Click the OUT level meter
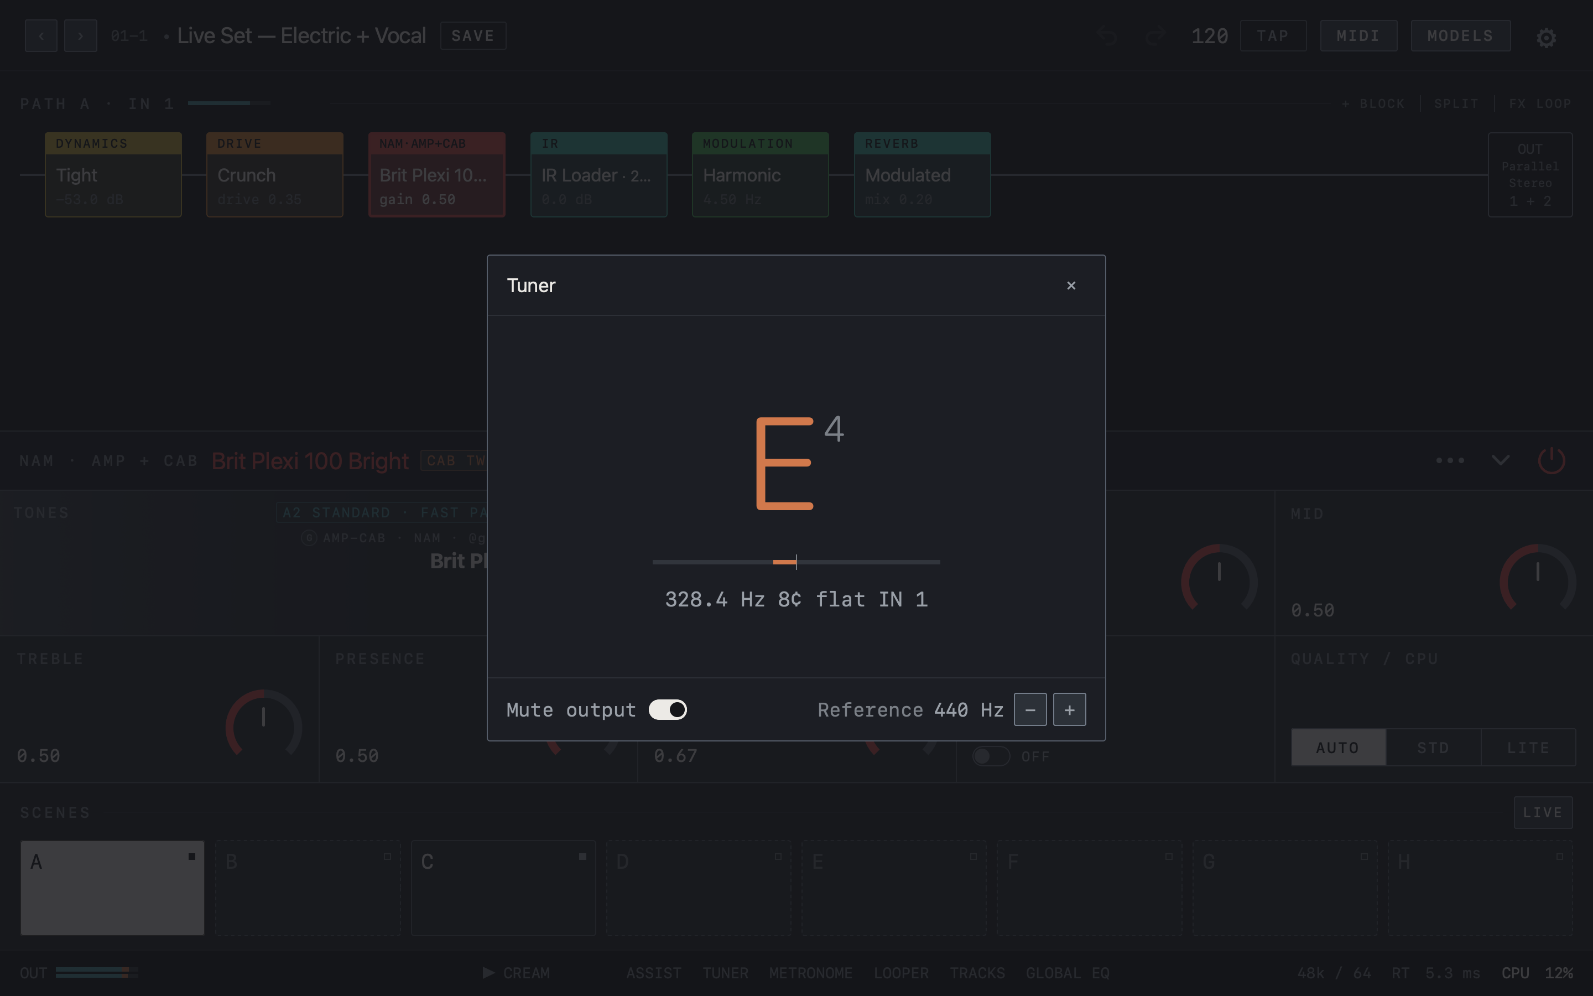The height and width of the screenshot is (996, 1593). click(96, 972)
